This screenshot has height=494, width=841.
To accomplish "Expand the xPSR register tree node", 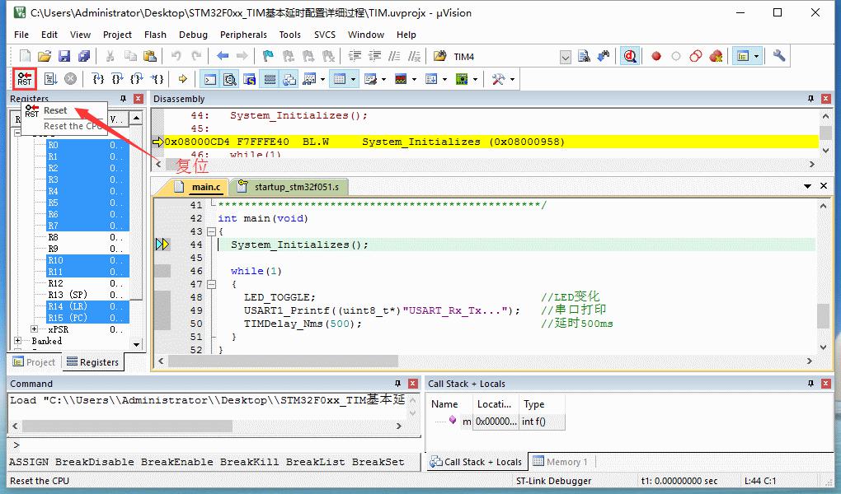I will tap(35, 329).
